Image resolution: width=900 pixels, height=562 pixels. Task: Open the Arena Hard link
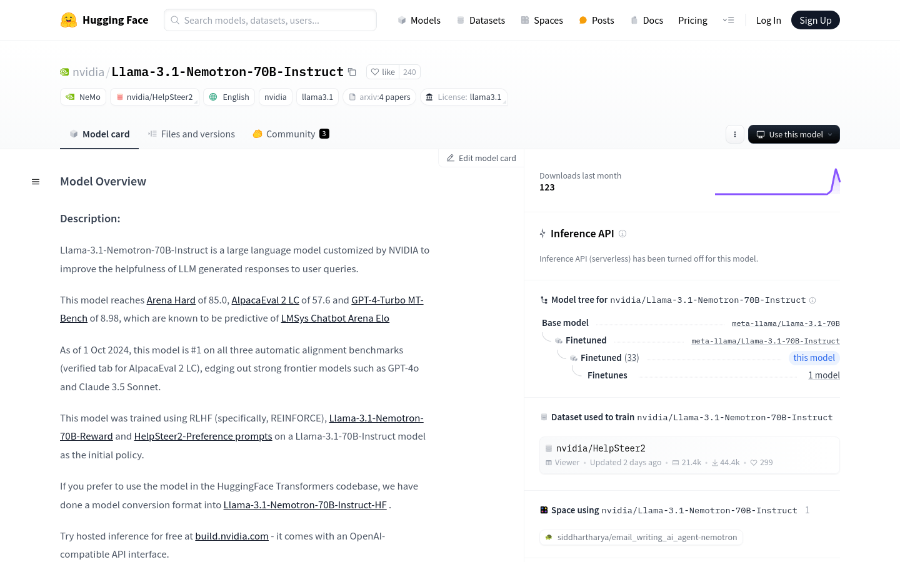pyautogui.click(x=171, y=300)
